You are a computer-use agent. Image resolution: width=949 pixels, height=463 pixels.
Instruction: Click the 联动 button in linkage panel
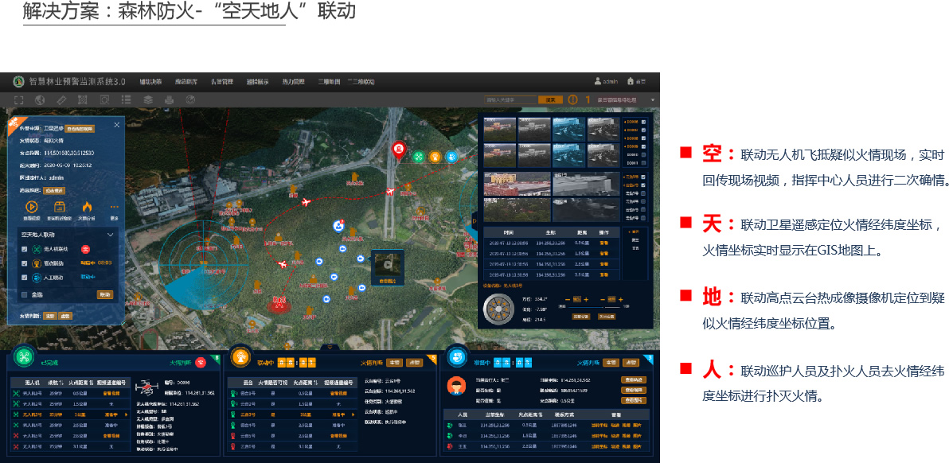(x=104, y=294)
